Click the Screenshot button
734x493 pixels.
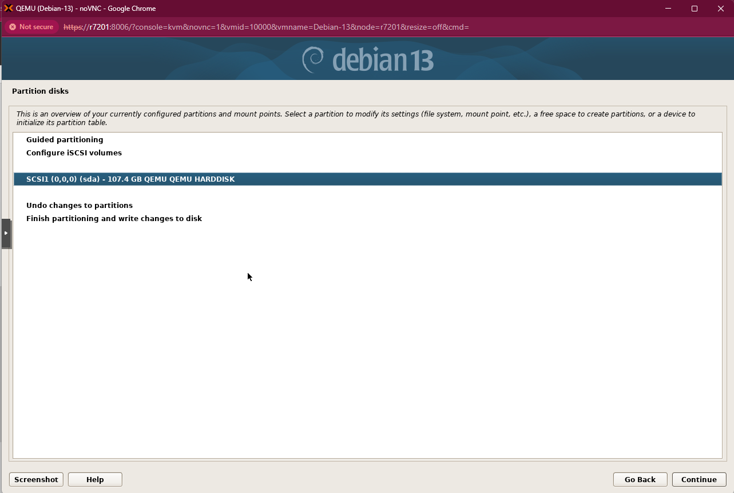tap(36, 479)
